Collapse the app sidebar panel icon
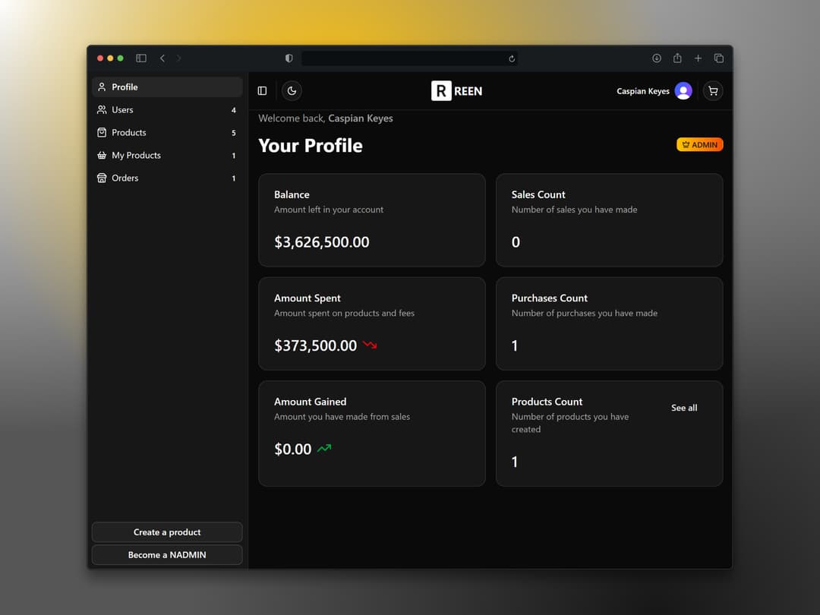Viewport: 820px width, 615px height. [x=263, y=91]
